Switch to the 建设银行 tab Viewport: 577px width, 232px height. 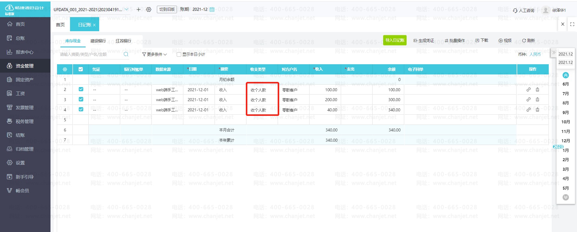click(x=98, y=41)
